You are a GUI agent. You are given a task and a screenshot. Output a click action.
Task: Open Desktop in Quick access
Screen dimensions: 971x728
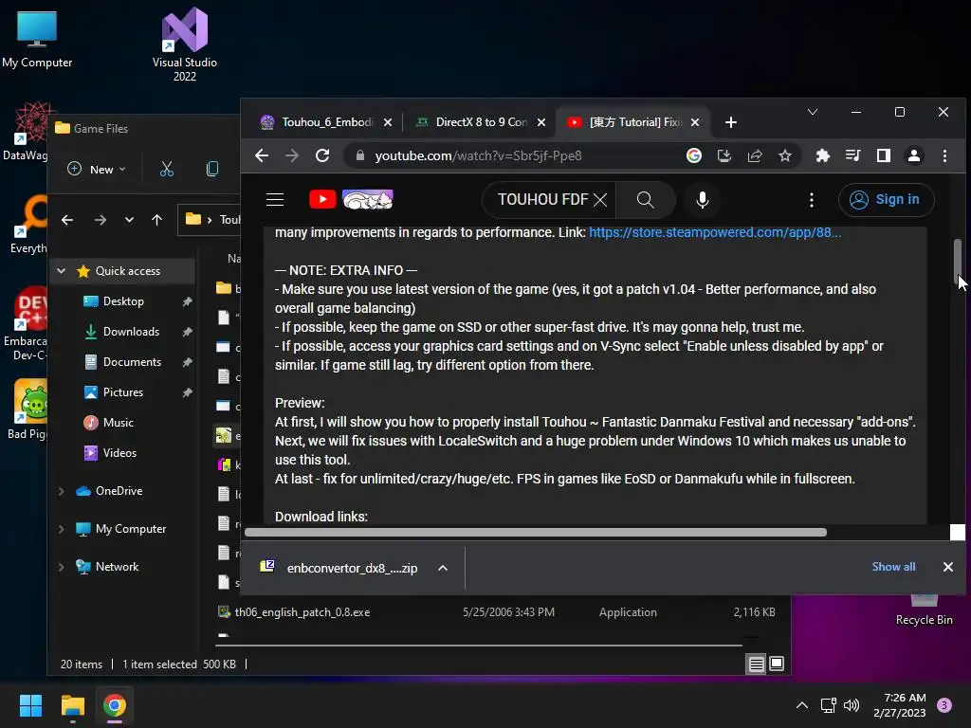123,300
